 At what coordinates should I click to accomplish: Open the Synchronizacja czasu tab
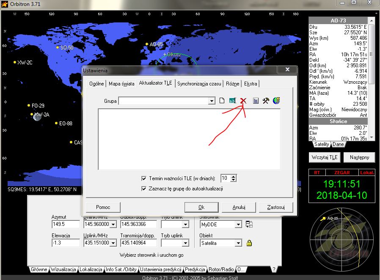click(199, 84)
